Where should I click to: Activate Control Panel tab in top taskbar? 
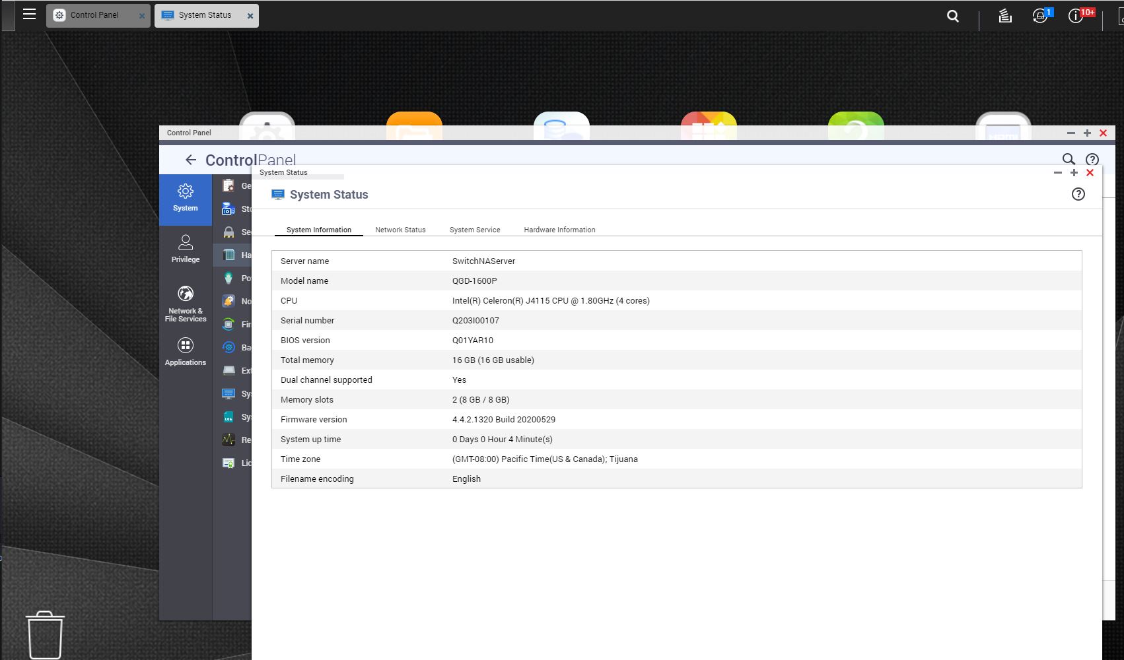[x=98, y=15]
